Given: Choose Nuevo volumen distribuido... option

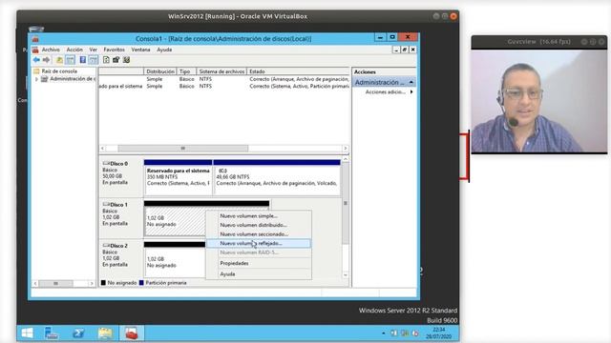Looking at the screenshot, I should click(259, 225).
